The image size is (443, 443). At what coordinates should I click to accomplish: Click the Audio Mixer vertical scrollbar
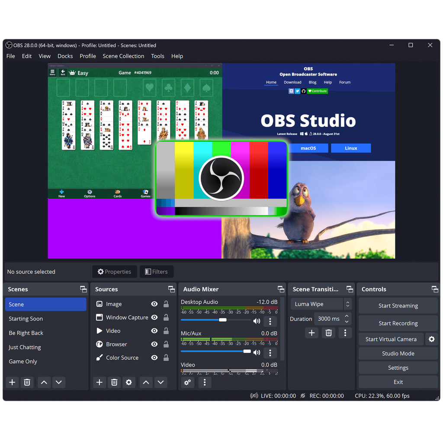click(x=282, y=329)
